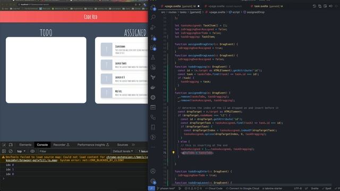
Task: Click the 1 Issue button in console
Action: [143, 151]
